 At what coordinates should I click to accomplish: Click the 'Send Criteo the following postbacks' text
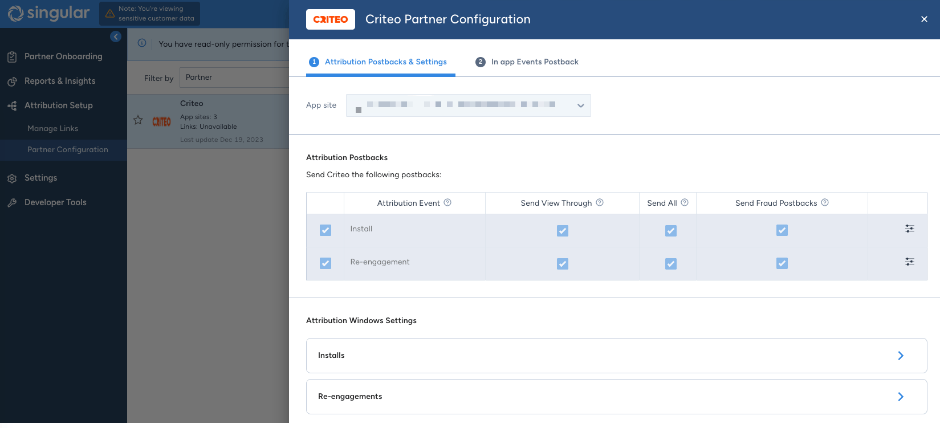click(374, 175)
